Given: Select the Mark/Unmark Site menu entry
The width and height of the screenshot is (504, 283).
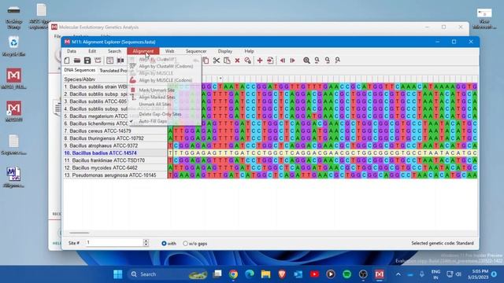Looking at the screenshot, I should [157, 90].
